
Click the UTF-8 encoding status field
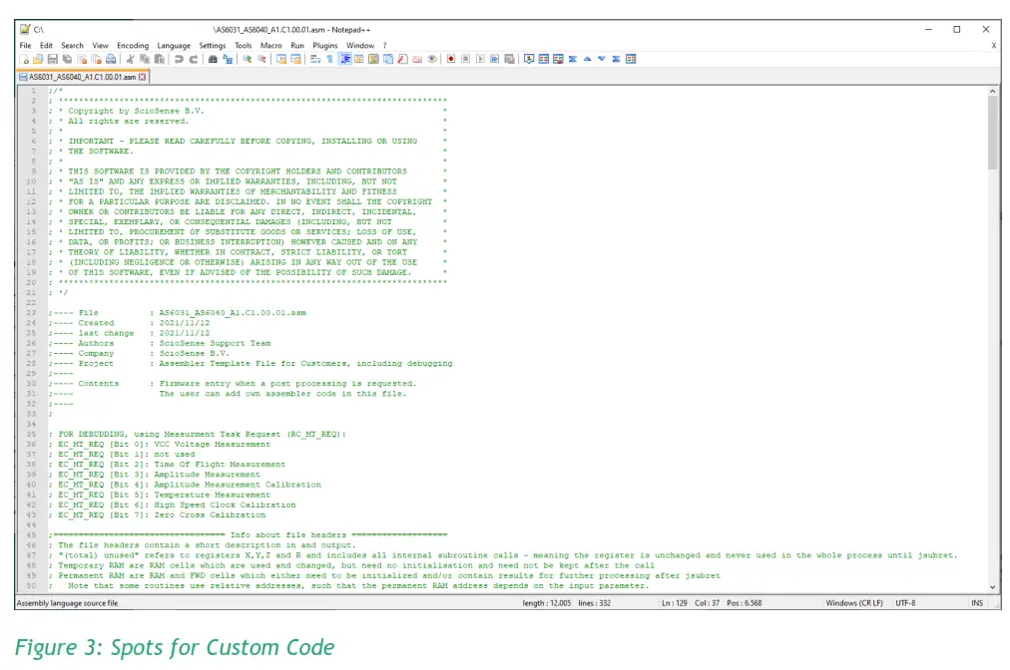[x=905, y=603]
